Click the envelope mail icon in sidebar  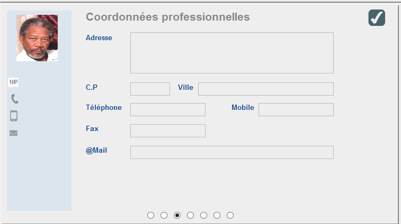coord(14,133)
